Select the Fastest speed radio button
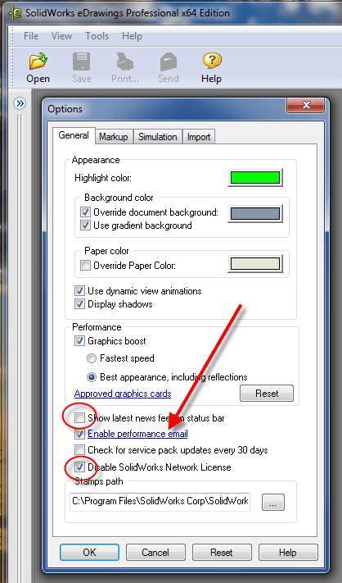The height and width of the screenshot is (583, 342). (92, 358)
